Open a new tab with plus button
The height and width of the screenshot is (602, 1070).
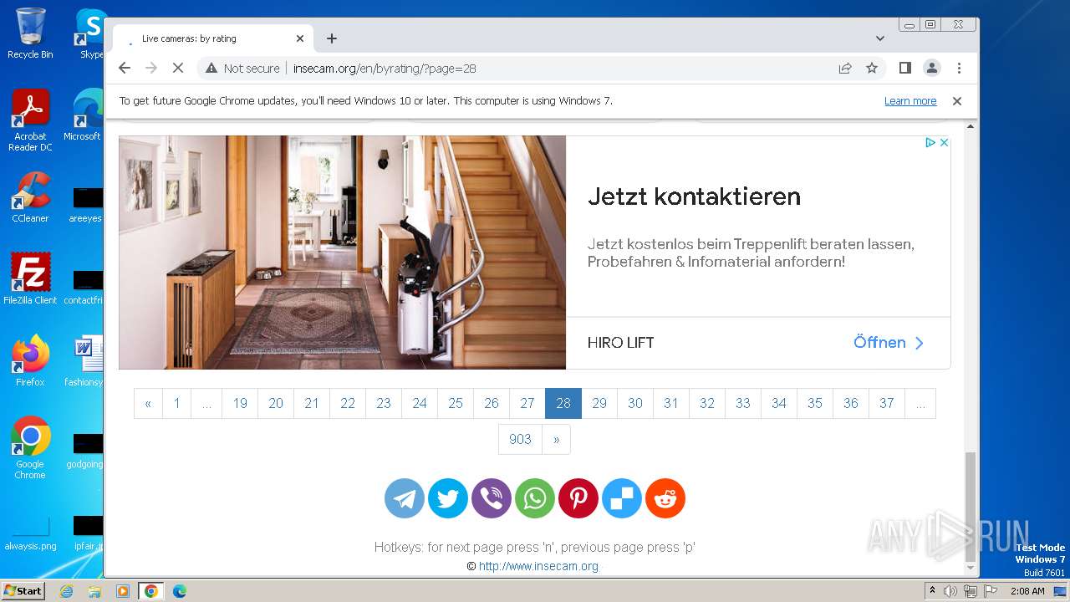[332, 38]
